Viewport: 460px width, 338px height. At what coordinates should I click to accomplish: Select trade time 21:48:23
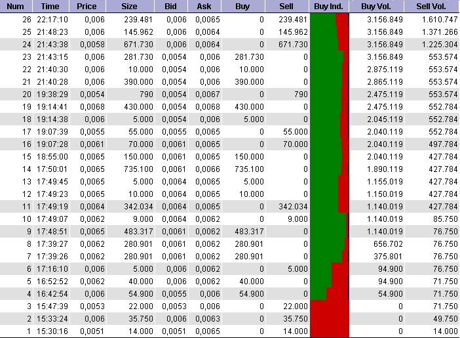click(x=52, y=32)
